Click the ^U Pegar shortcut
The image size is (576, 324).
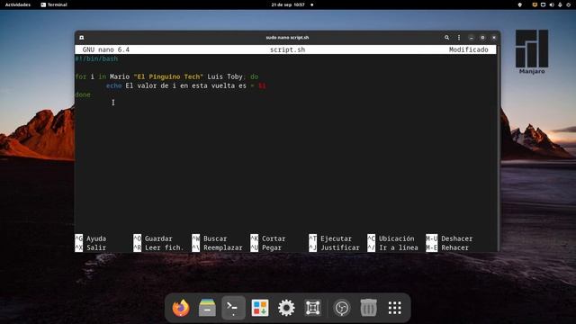(266, 247)
